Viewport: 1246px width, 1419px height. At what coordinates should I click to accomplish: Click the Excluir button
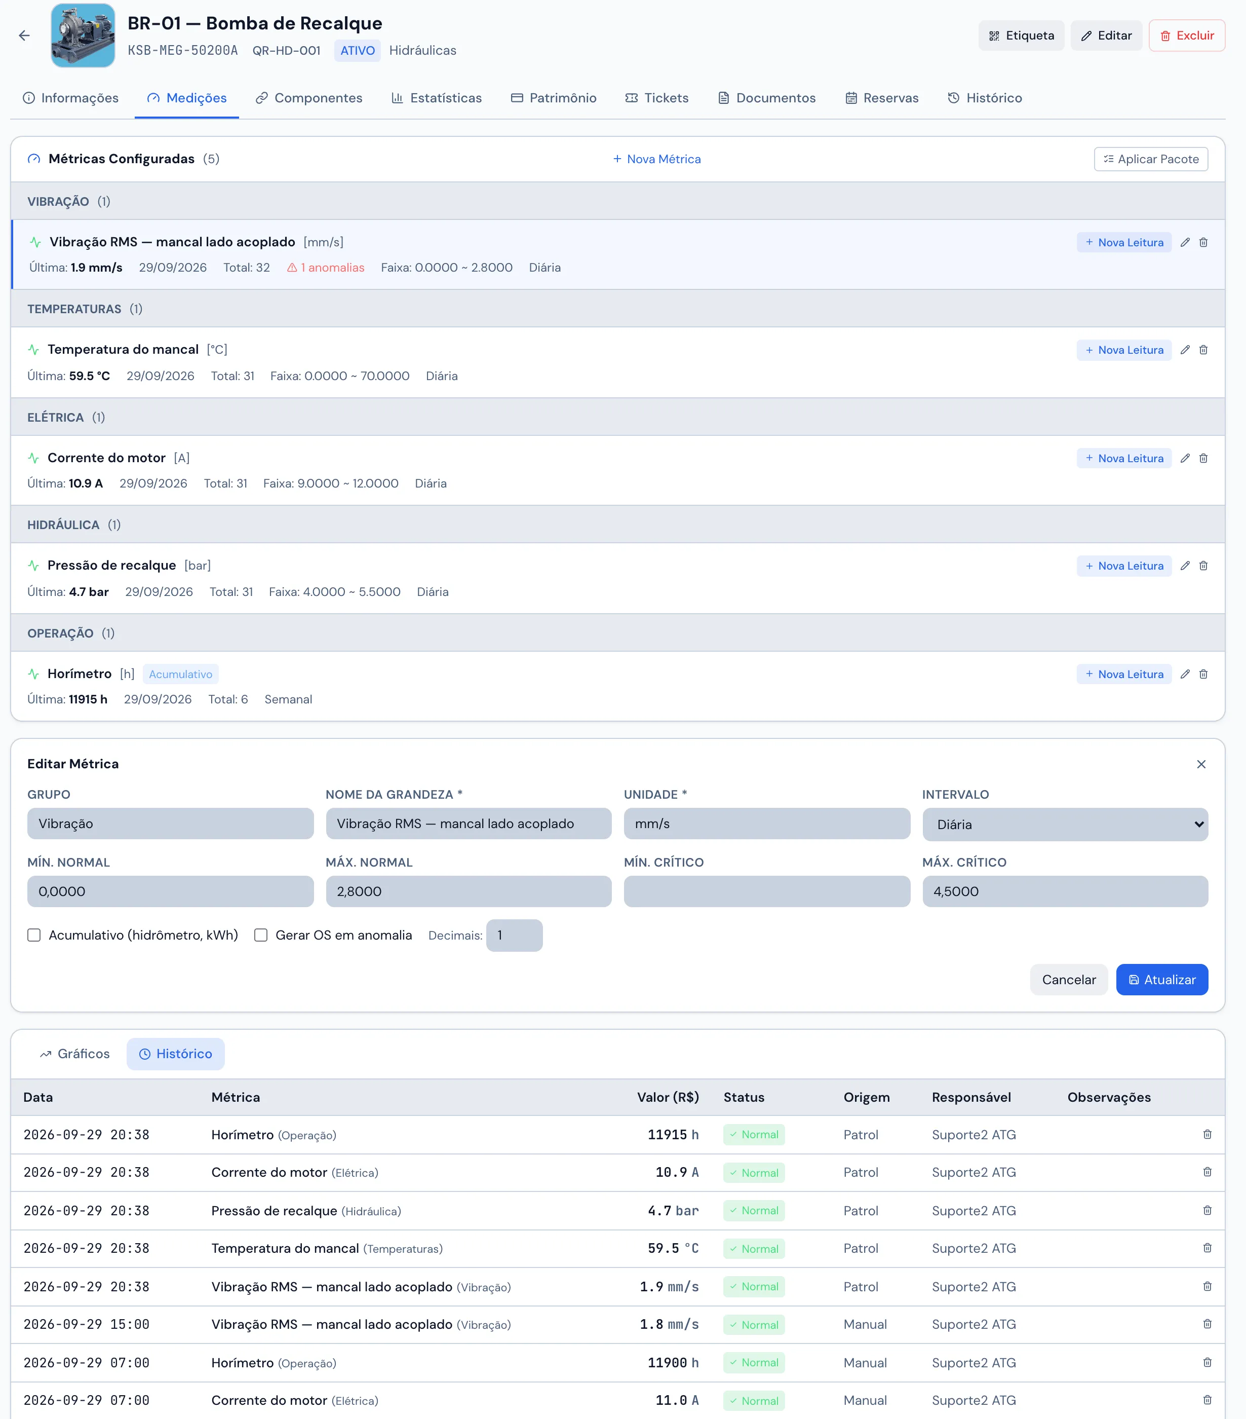tap(1187, 35)
